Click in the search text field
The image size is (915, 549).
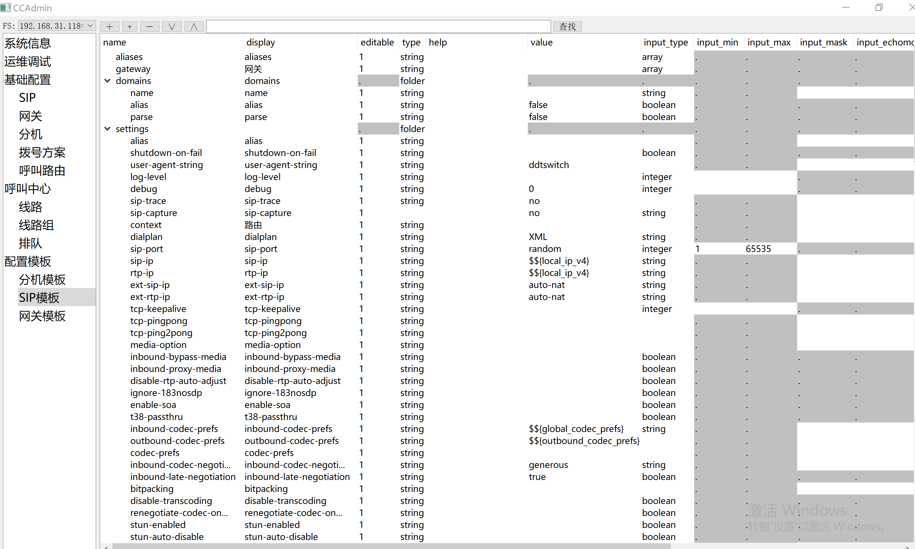tap(378, 26)
